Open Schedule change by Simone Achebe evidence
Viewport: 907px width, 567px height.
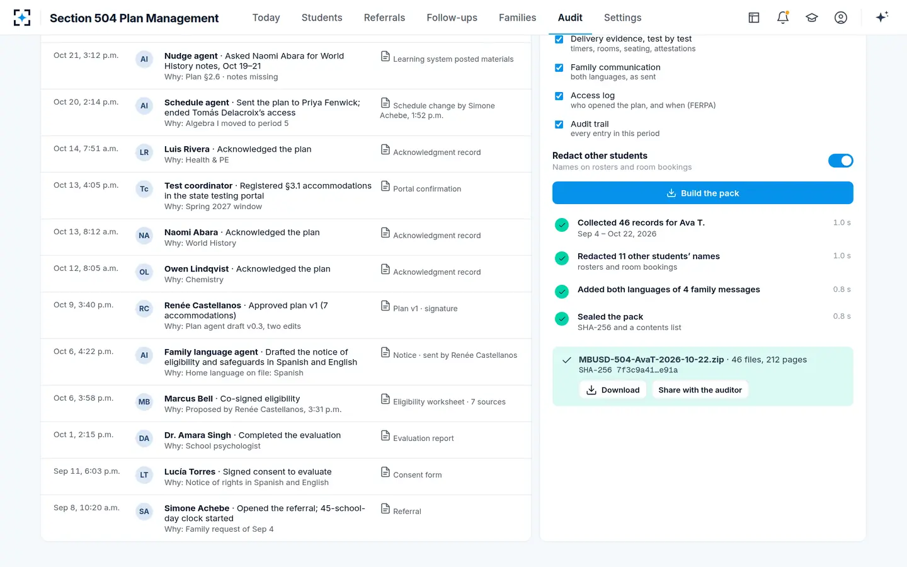point(438,110)
